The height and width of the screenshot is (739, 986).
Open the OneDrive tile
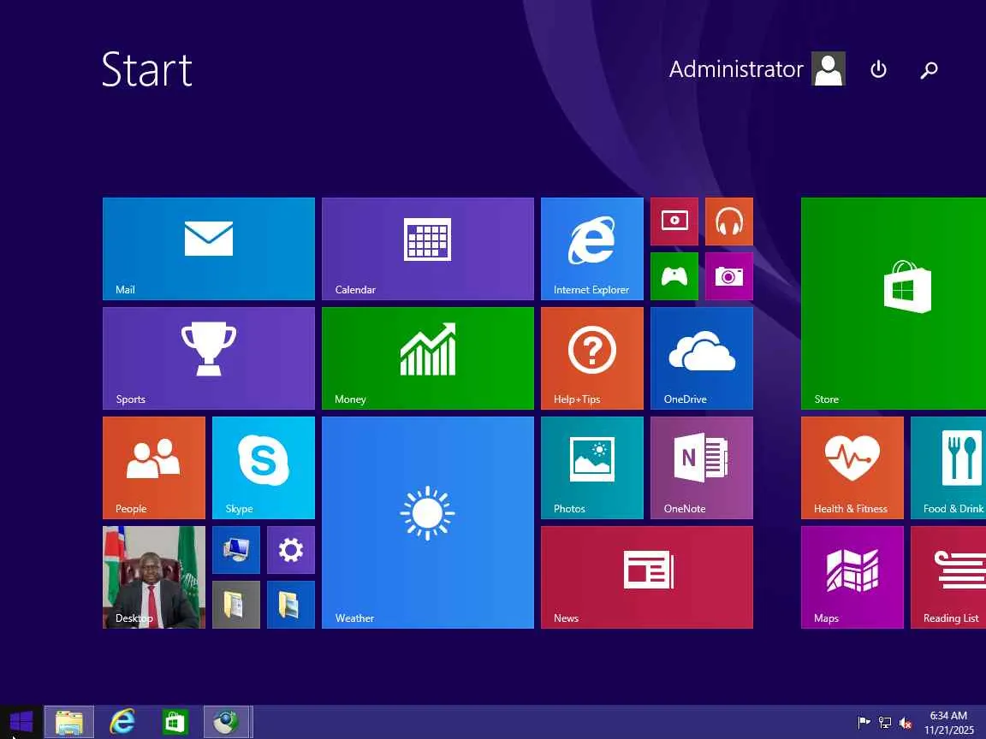pyautogui.click(x=702, y=358)
